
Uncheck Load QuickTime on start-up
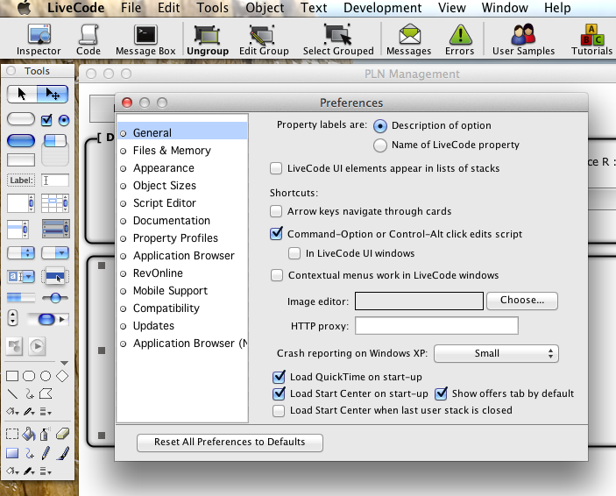(279, 377)
